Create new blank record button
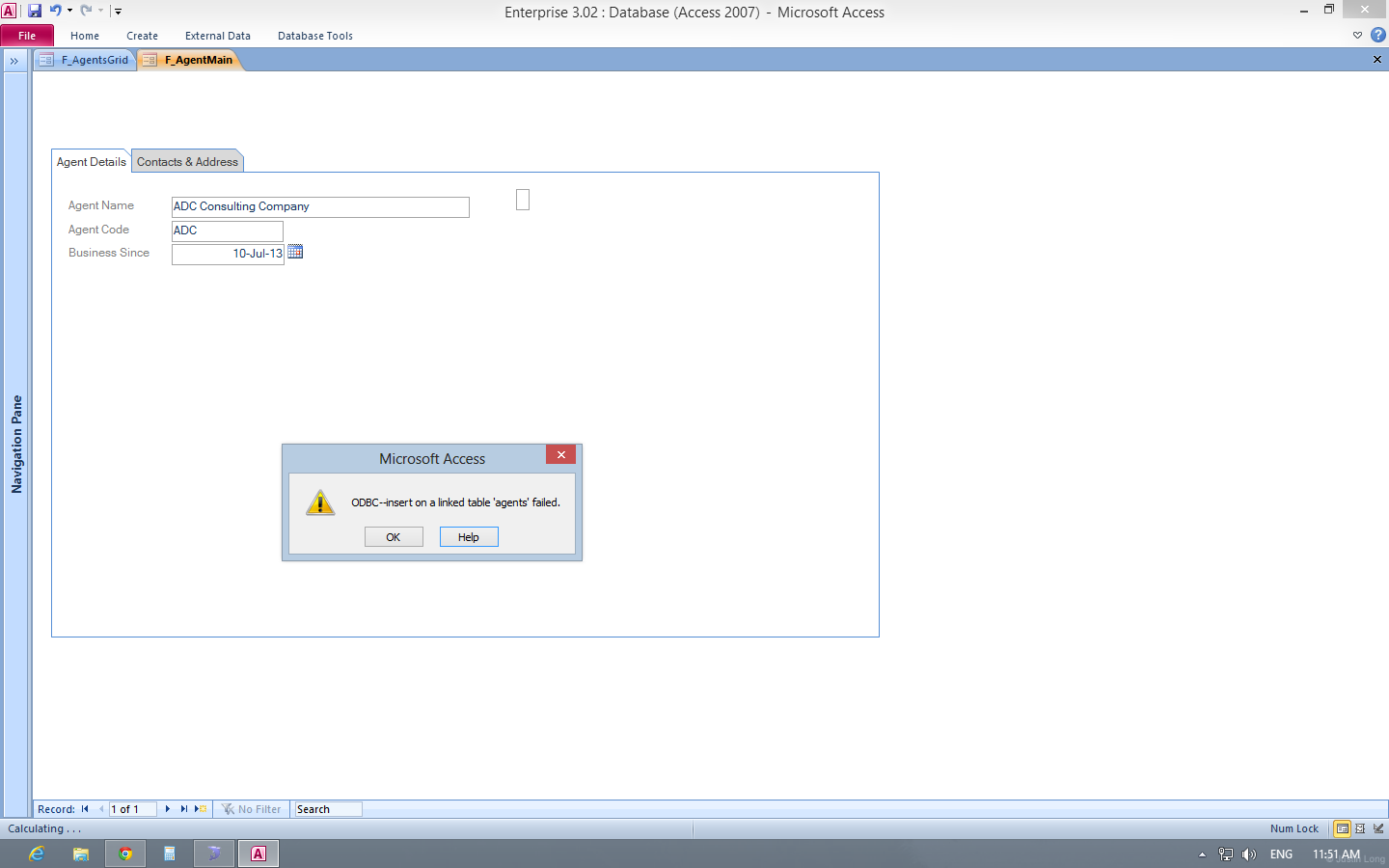This screenshot has height=868, width=1389. coord(201,809)
